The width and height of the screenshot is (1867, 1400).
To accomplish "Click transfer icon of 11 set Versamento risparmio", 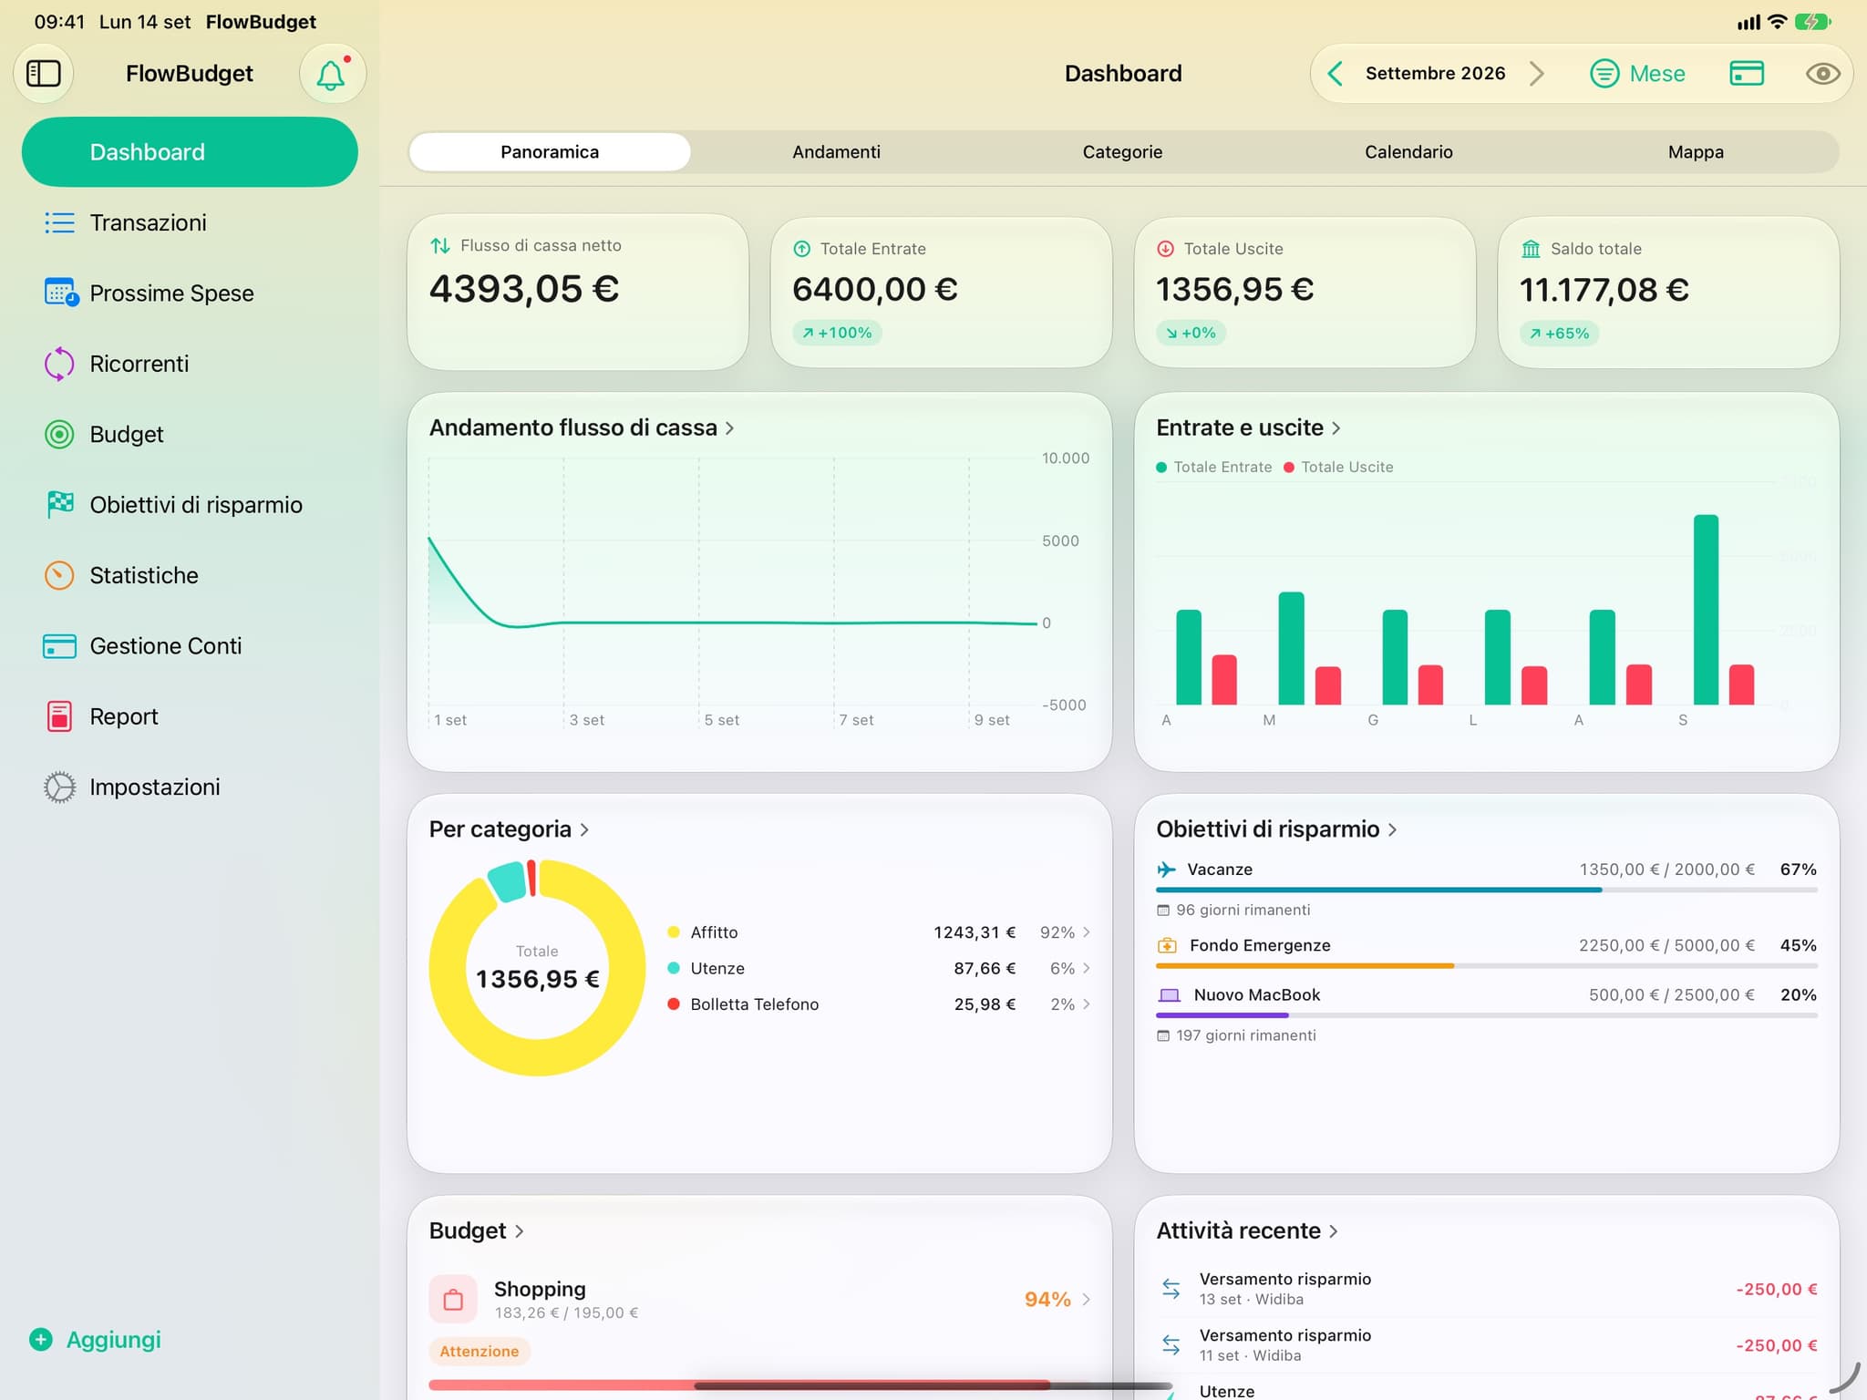I will [x=1171, y=1344].
